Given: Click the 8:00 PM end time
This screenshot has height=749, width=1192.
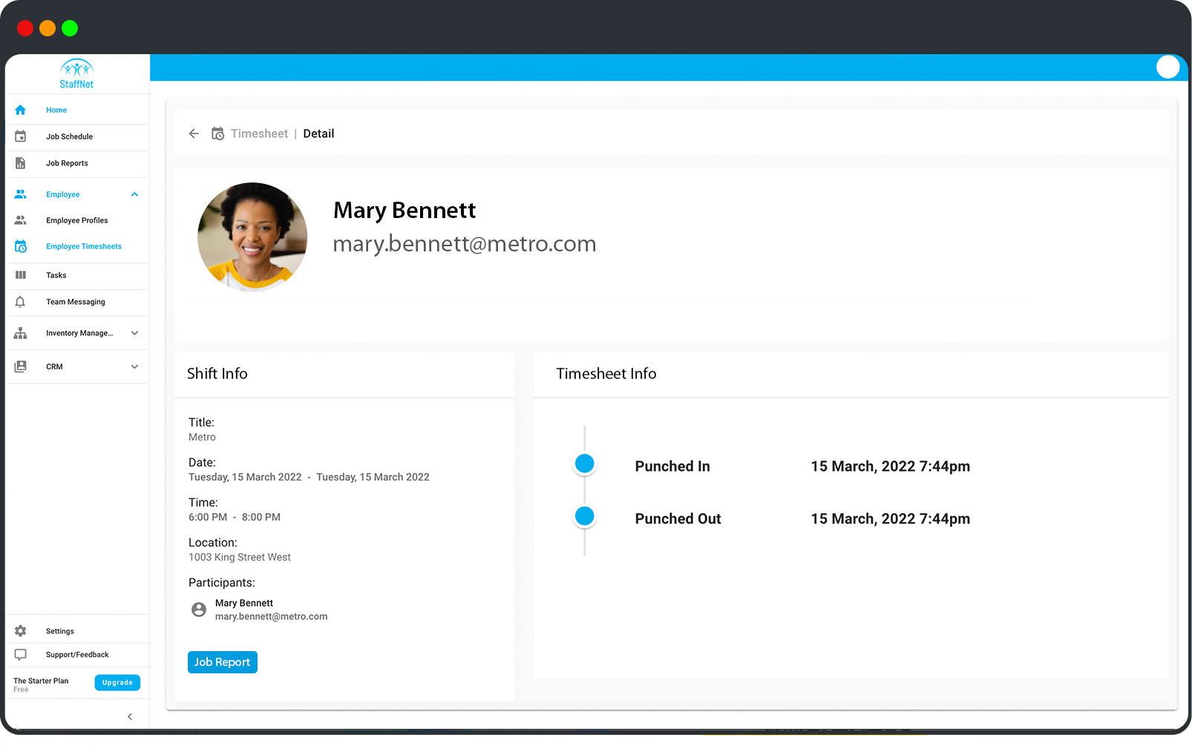Looking at the screenshot, I should pos(261,517).
